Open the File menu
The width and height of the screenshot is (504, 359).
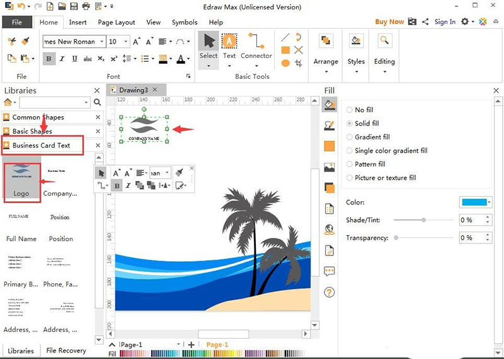click(17, 22)
